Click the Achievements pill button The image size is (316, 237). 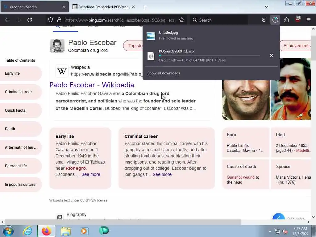coord(296,46)
